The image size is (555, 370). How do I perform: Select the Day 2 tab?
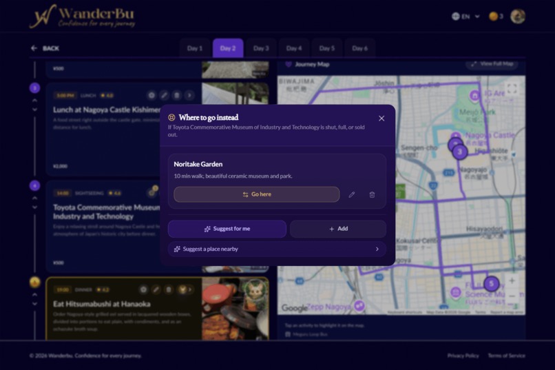pyautogui.click(x=228, y=48)
